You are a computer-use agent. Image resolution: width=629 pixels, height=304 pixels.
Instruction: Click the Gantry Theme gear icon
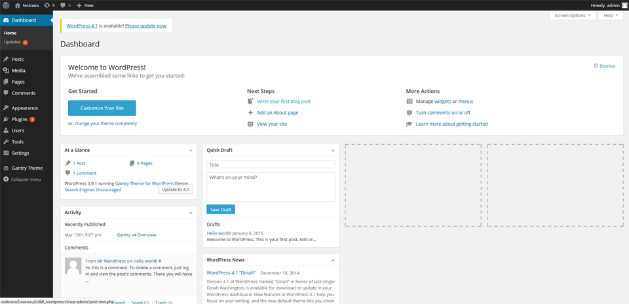[x=6, y=168]
